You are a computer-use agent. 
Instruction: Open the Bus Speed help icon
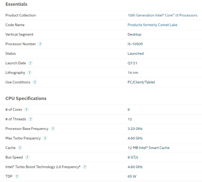27,157
